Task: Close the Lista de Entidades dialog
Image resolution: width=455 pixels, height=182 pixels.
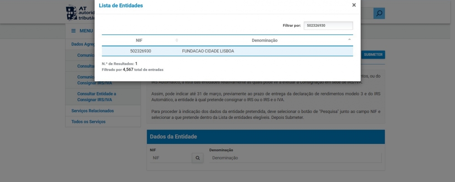Action: pos(354,5)
